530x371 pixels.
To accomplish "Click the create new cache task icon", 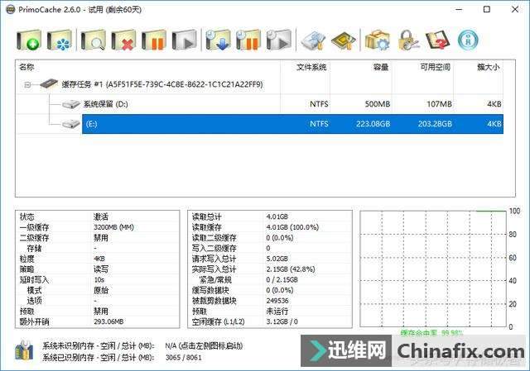I will point(29,40).
